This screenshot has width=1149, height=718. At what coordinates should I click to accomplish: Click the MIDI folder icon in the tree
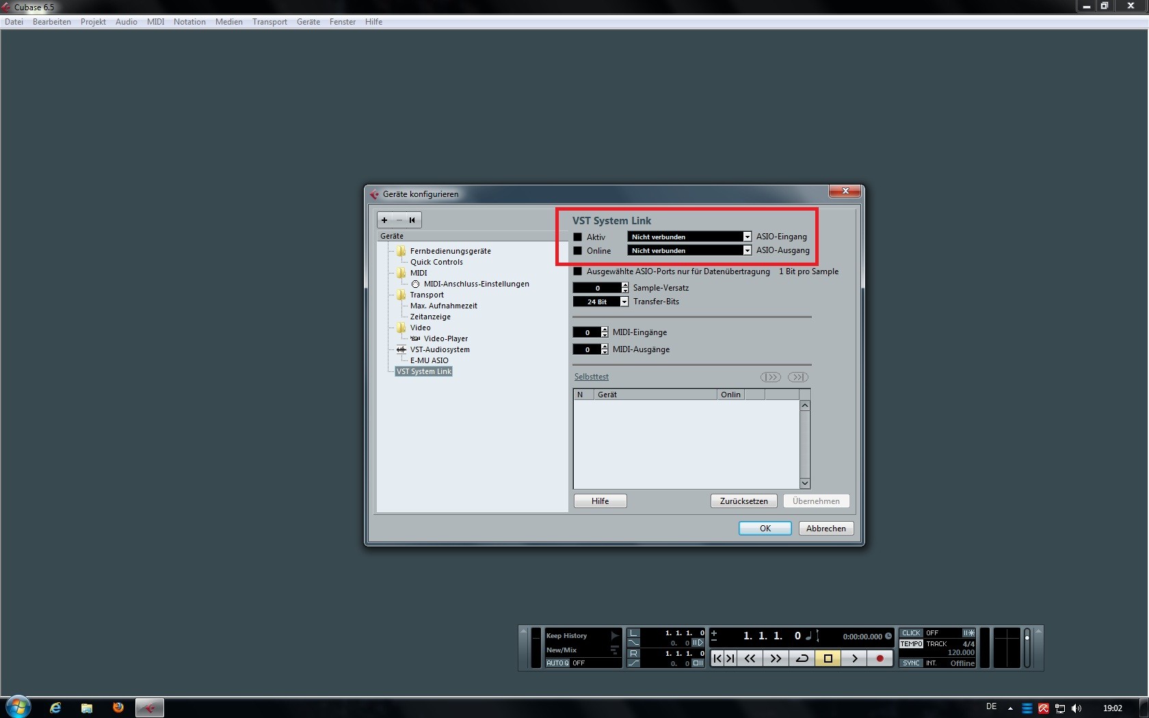click(x=401, y=273)
